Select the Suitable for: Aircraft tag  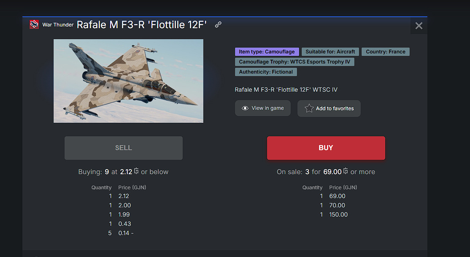(330, 52)
